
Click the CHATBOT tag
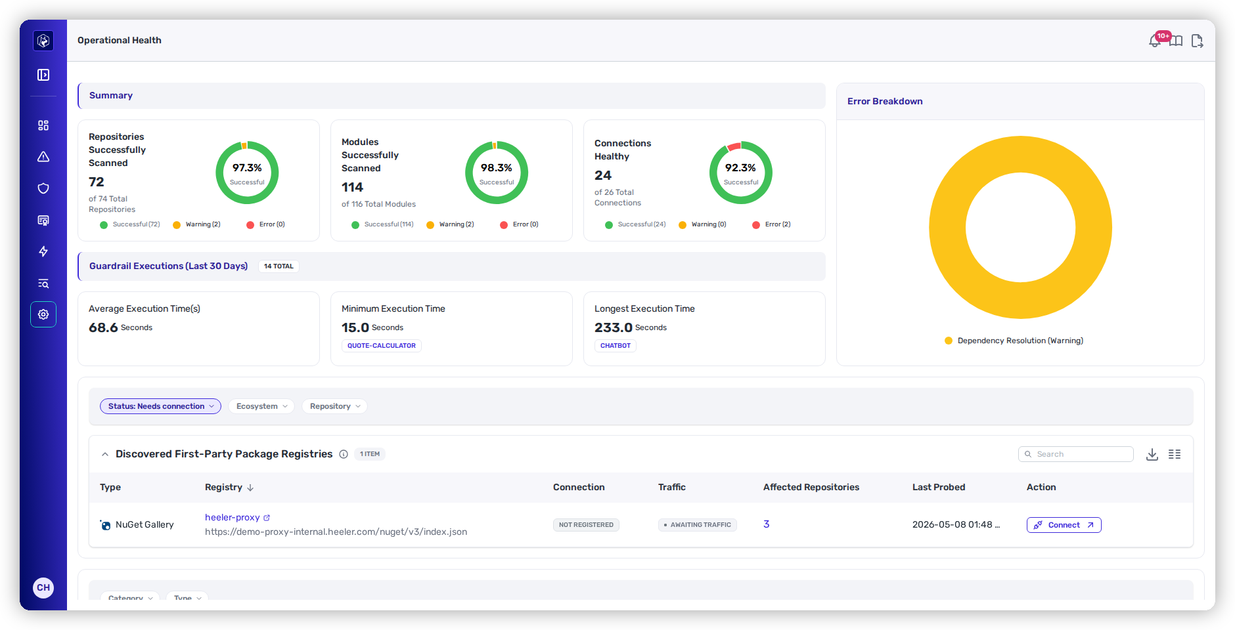click(x=616, y=346)
